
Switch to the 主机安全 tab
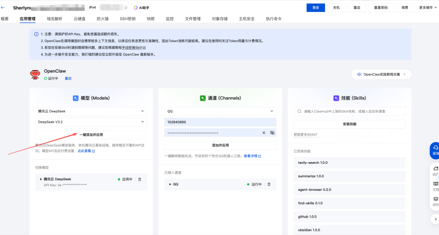click(246, 19)
